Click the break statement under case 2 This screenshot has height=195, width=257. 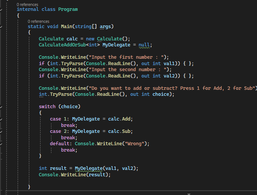(x=68, y=138)
